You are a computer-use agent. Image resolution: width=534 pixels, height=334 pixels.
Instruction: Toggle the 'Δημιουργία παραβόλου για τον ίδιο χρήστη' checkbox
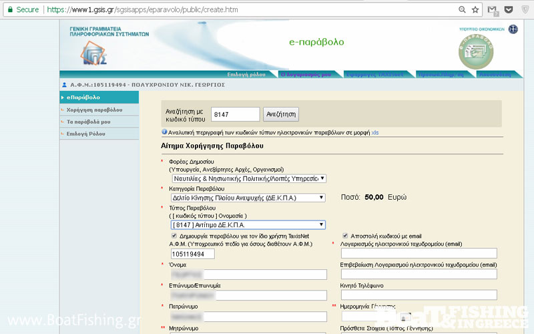pos(174,236)
